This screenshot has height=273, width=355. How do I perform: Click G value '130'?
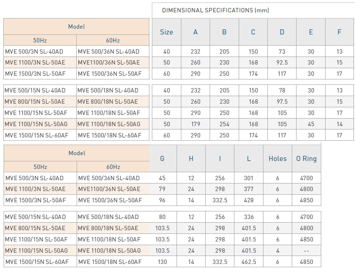(x=162, y=262)
